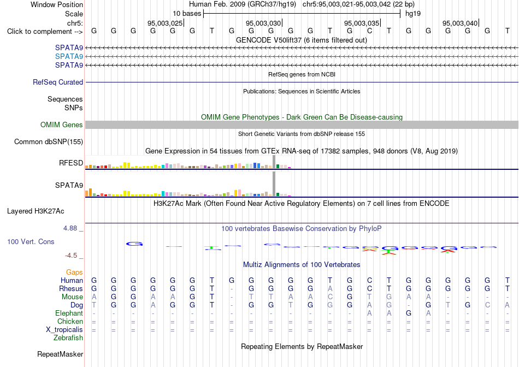Click the RFESD gene expression label
Screen dimensions: 519x367
(71, 163)
